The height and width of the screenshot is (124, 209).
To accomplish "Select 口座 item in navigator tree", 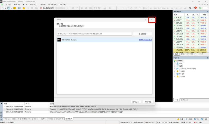I will 180,63.
